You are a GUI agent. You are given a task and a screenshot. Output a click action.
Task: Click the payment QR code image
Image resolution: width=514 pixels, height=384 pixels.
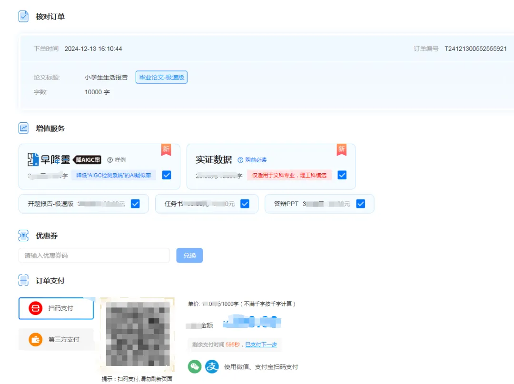point(138,334)
